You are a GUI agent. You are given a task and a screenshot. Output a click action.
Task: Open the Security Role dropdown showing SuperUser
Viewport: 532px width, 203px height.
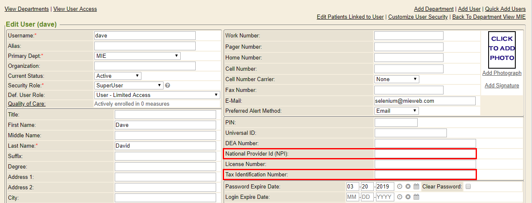click(x=129, y=85)
